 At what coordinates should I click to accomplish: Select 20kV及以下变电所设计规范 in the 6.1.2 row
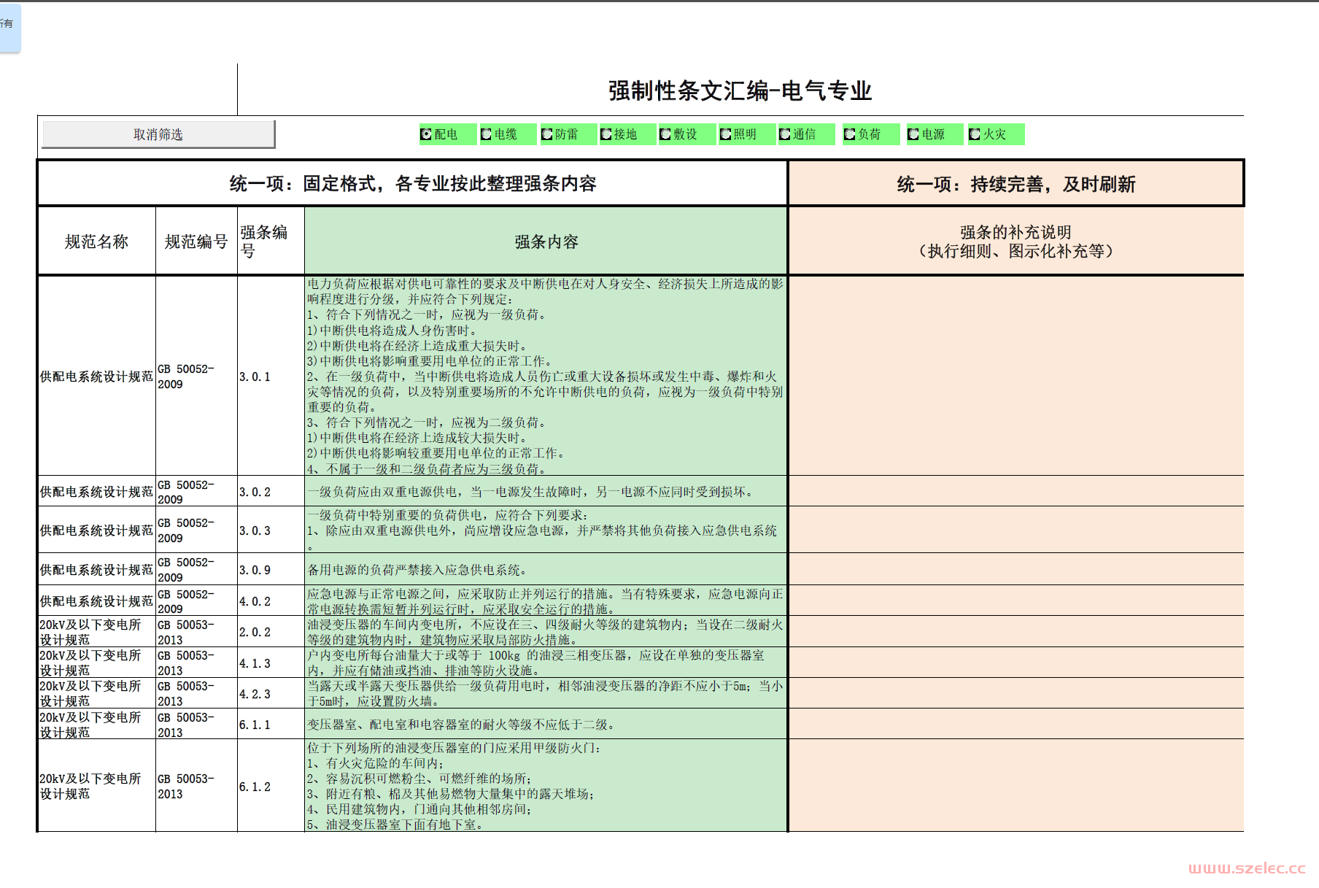[96, 786]
